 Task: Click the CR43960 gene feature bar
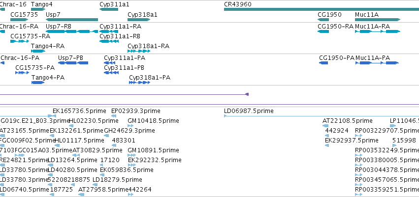322,9
